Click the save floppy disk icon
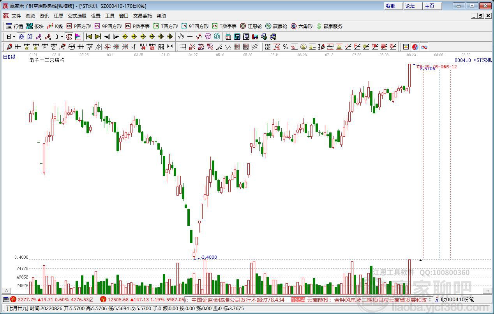This screenshot has width=494, height=314. (255, 37)
